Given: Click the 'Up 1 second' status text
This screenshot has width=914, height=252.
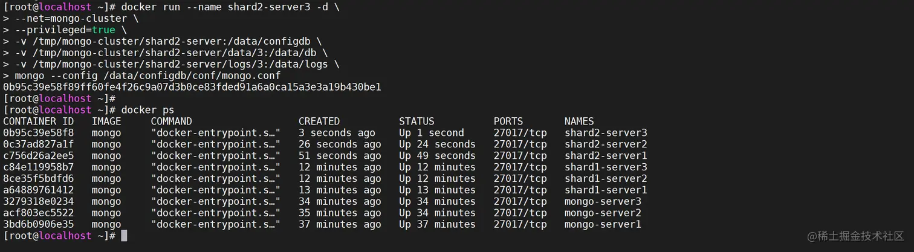Looking at the screenshot, I should click(432, 132).
